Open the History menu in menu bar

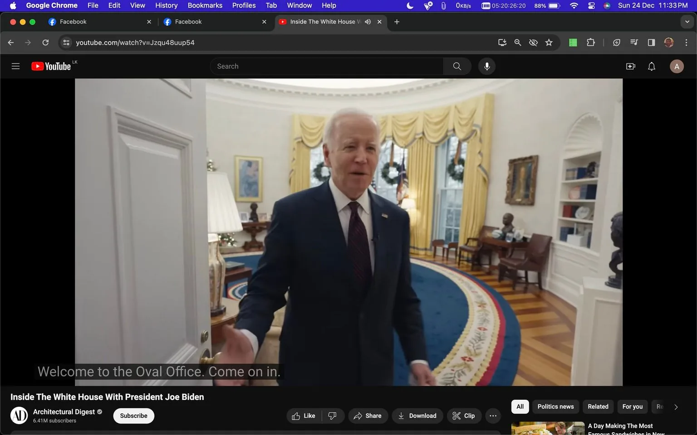point(166,5)
